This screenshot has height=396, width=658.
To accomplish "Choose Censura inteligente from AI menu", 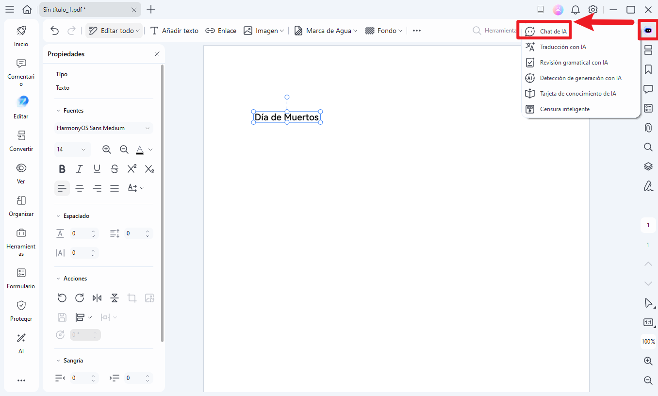I will (564, 109).
